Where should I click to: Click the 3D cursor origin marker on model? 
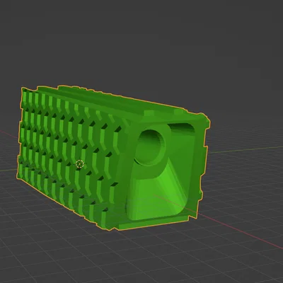pos(80,163)
